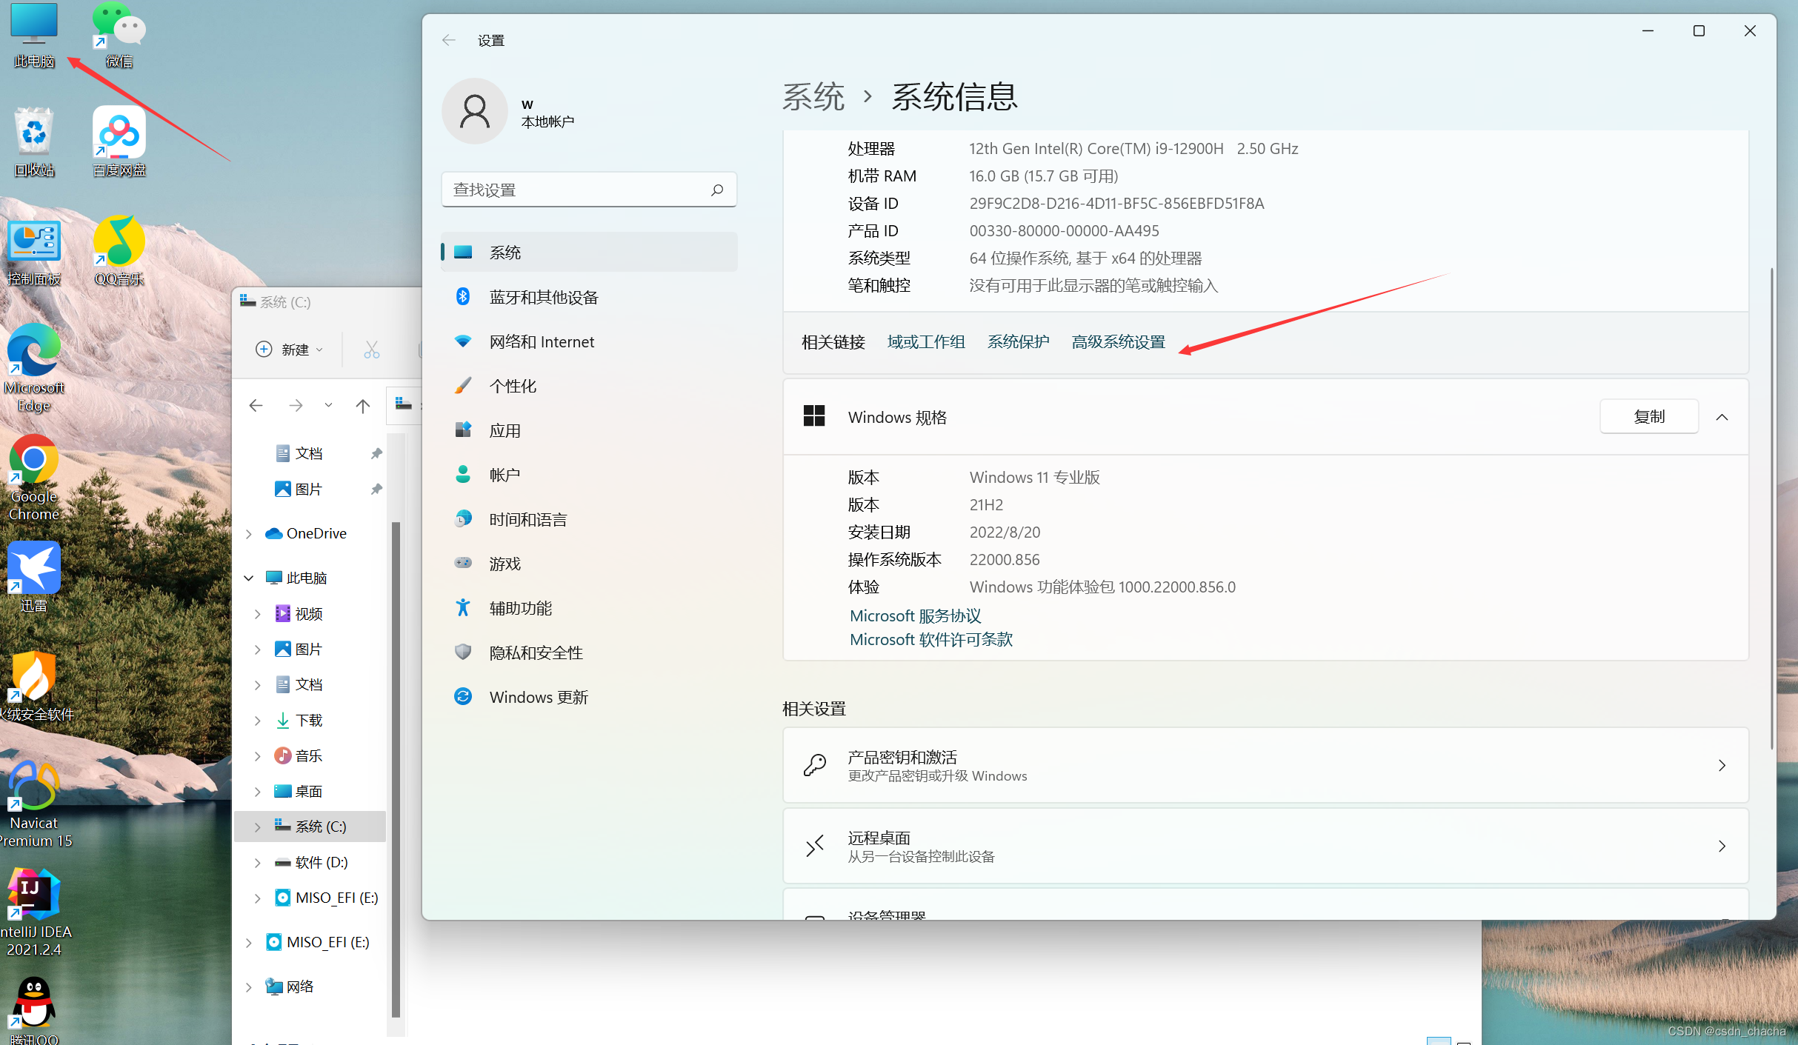Click the cut scissors icon in Explorer

pyautogui.click(x=371, y=350)
